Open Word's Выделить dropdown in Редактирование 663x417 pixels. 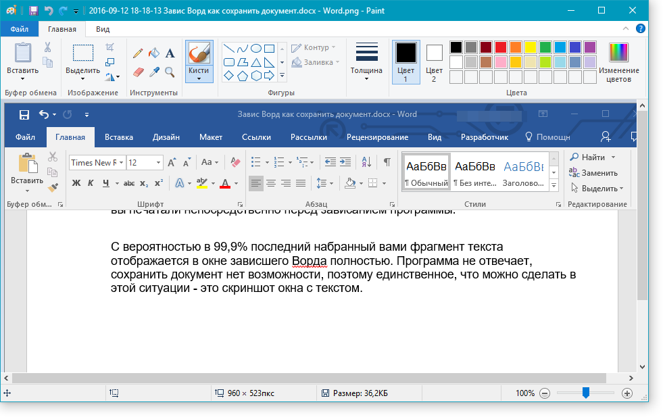(597, 189)
